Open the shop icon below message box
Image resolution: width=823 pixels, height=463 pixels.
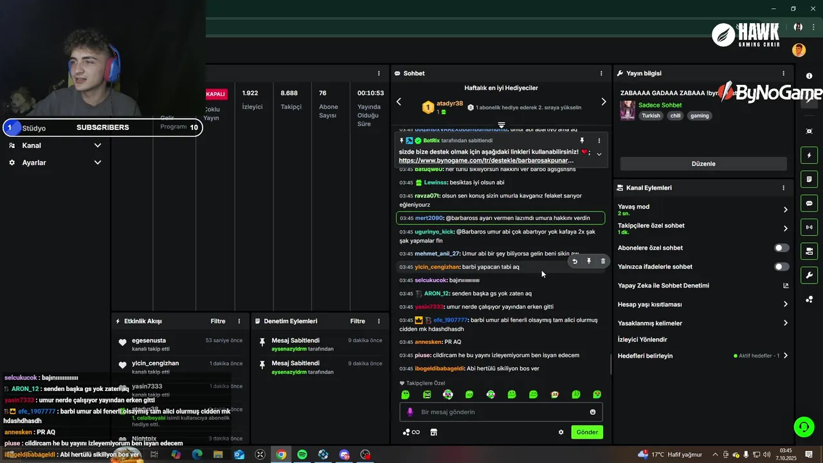coord(434,432)
